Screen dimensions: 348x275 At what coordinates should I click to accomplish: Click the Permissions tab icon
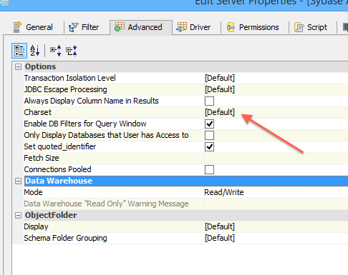pyautogui.click(x=231, y=27)
